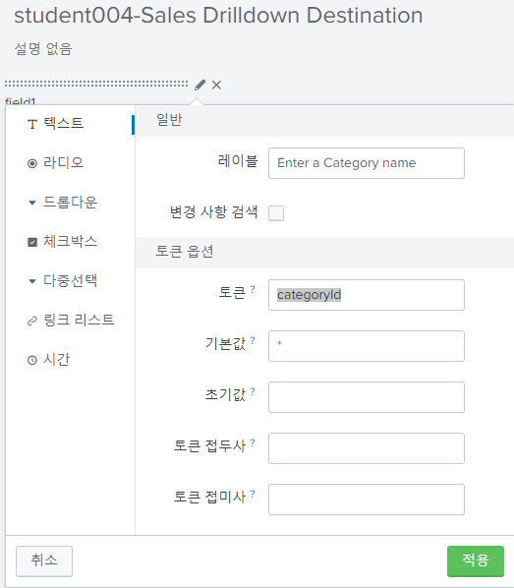Remove the input using the X icon
The image size is (514, 588).
(x=216, y=85)
